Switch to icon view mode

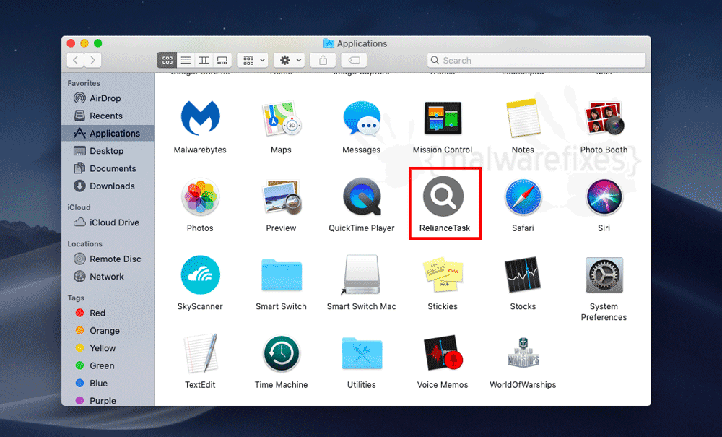[x=168, y=61]
